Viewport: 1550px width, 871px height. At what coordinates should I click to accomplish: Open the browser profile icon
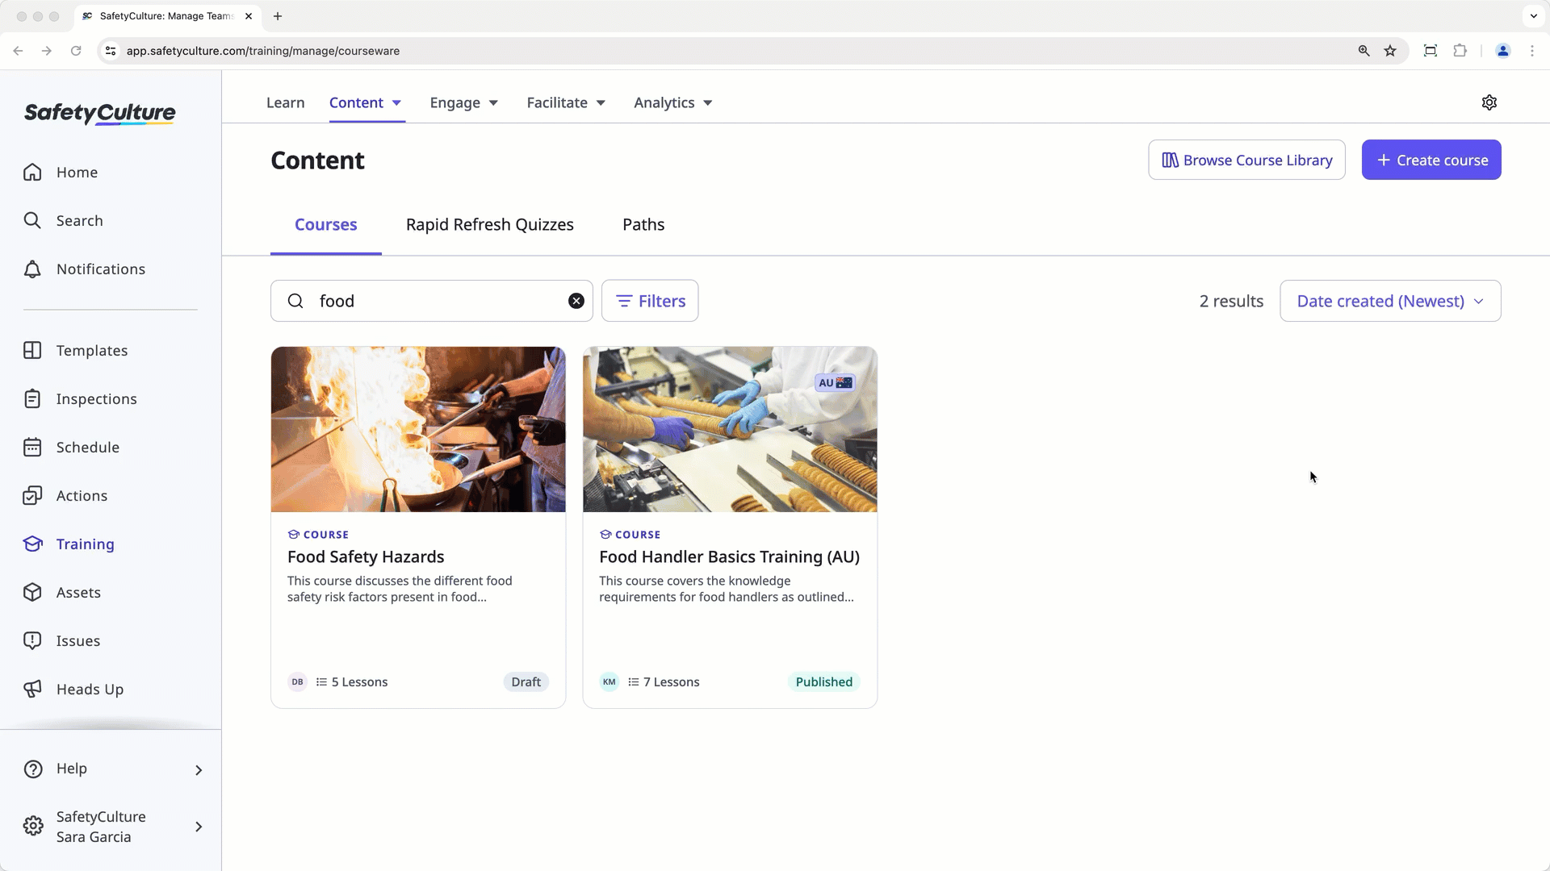tap(1503, 51)
